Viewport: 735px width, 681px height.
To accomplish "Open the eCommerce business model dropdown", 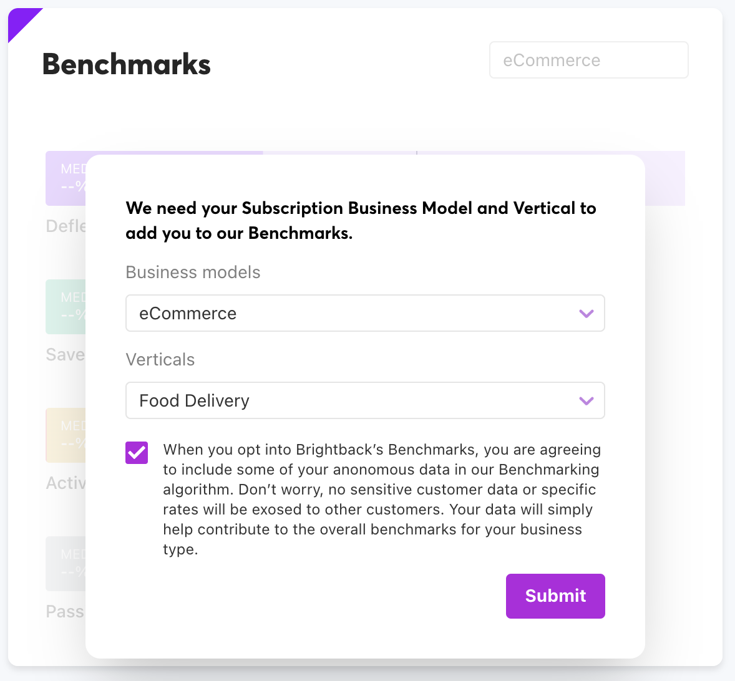I will click(x=365, y=313).
